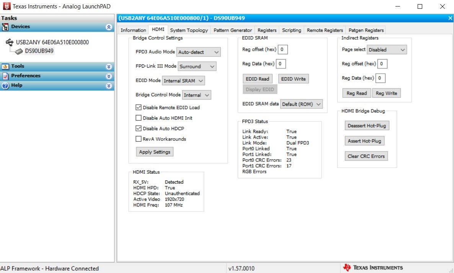Enable RevA Workarounds checkbox
The image size is (454, 273).
[139, 139]
